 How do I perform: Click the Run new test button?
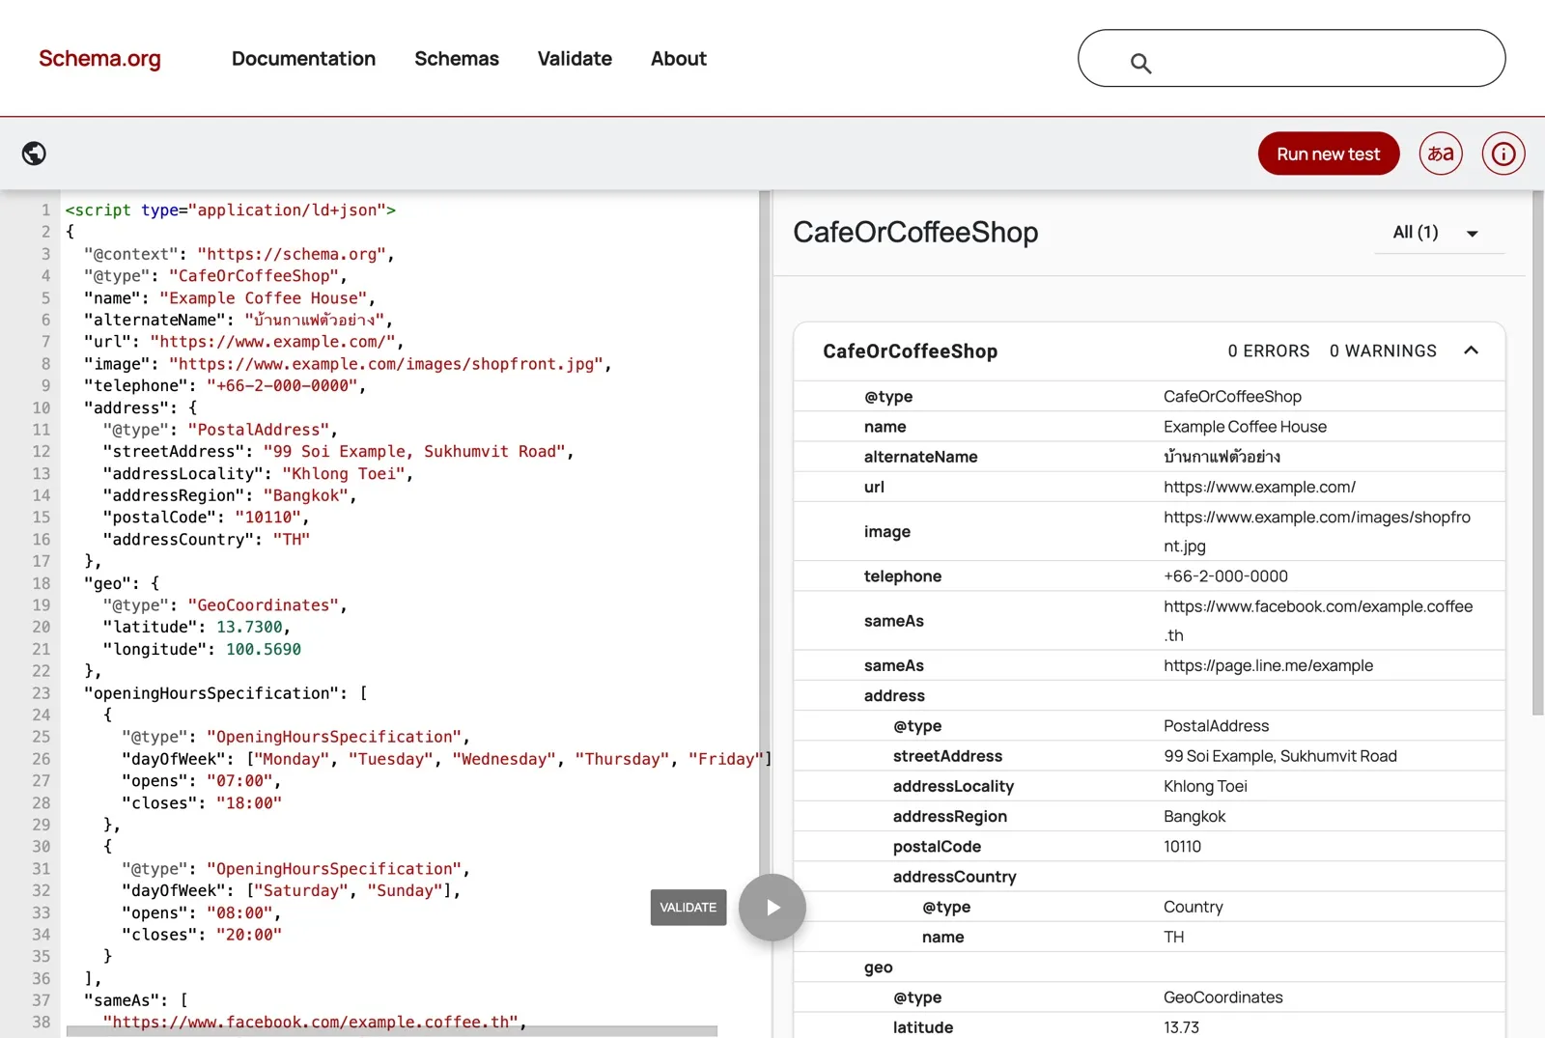point(1329,154)
